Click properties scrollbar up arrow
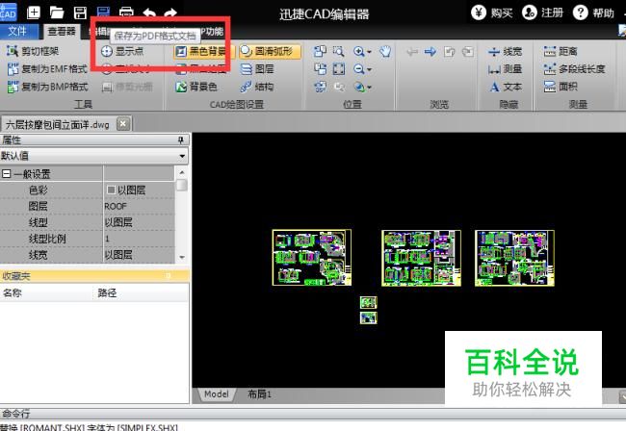The image size is (626, 431). click(x=182, y=172)
